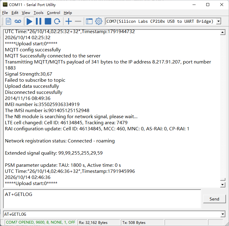Open the File menu
The width and height of the screenshot is (229, 226).
pyautogui.click(x=5, y=13)
